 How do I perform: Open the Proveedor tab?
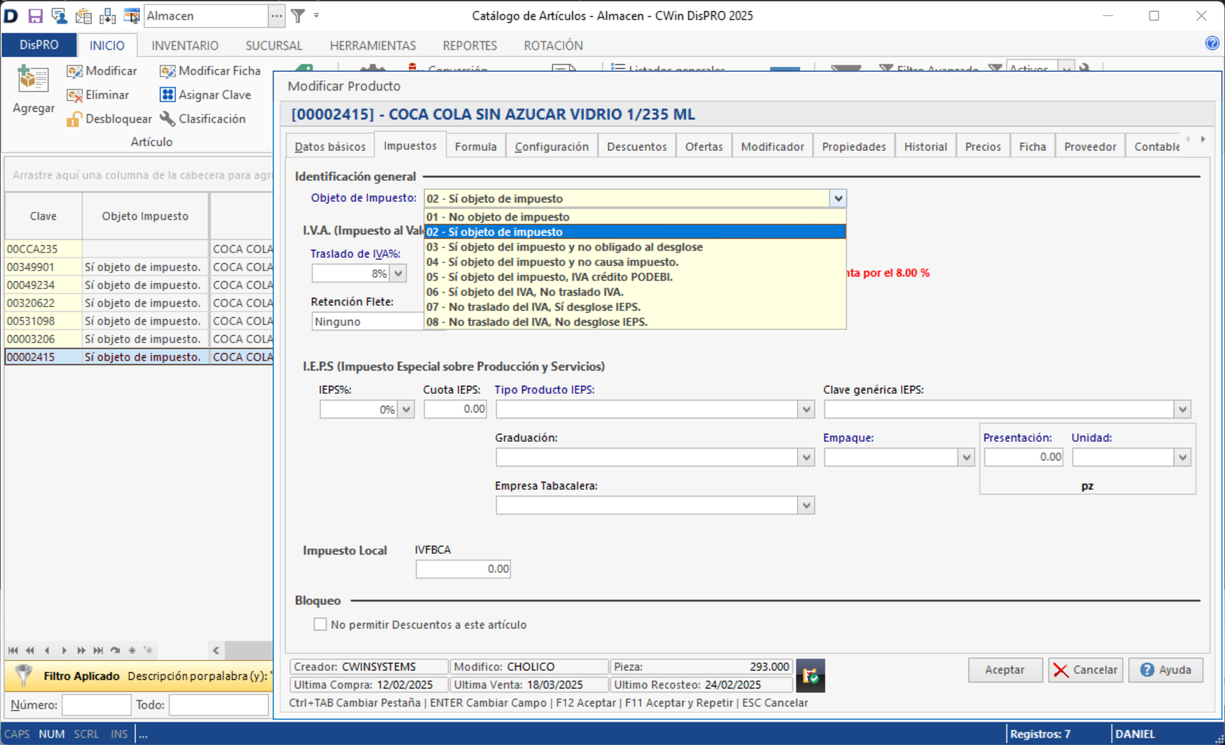click(x=1090, y=147)
